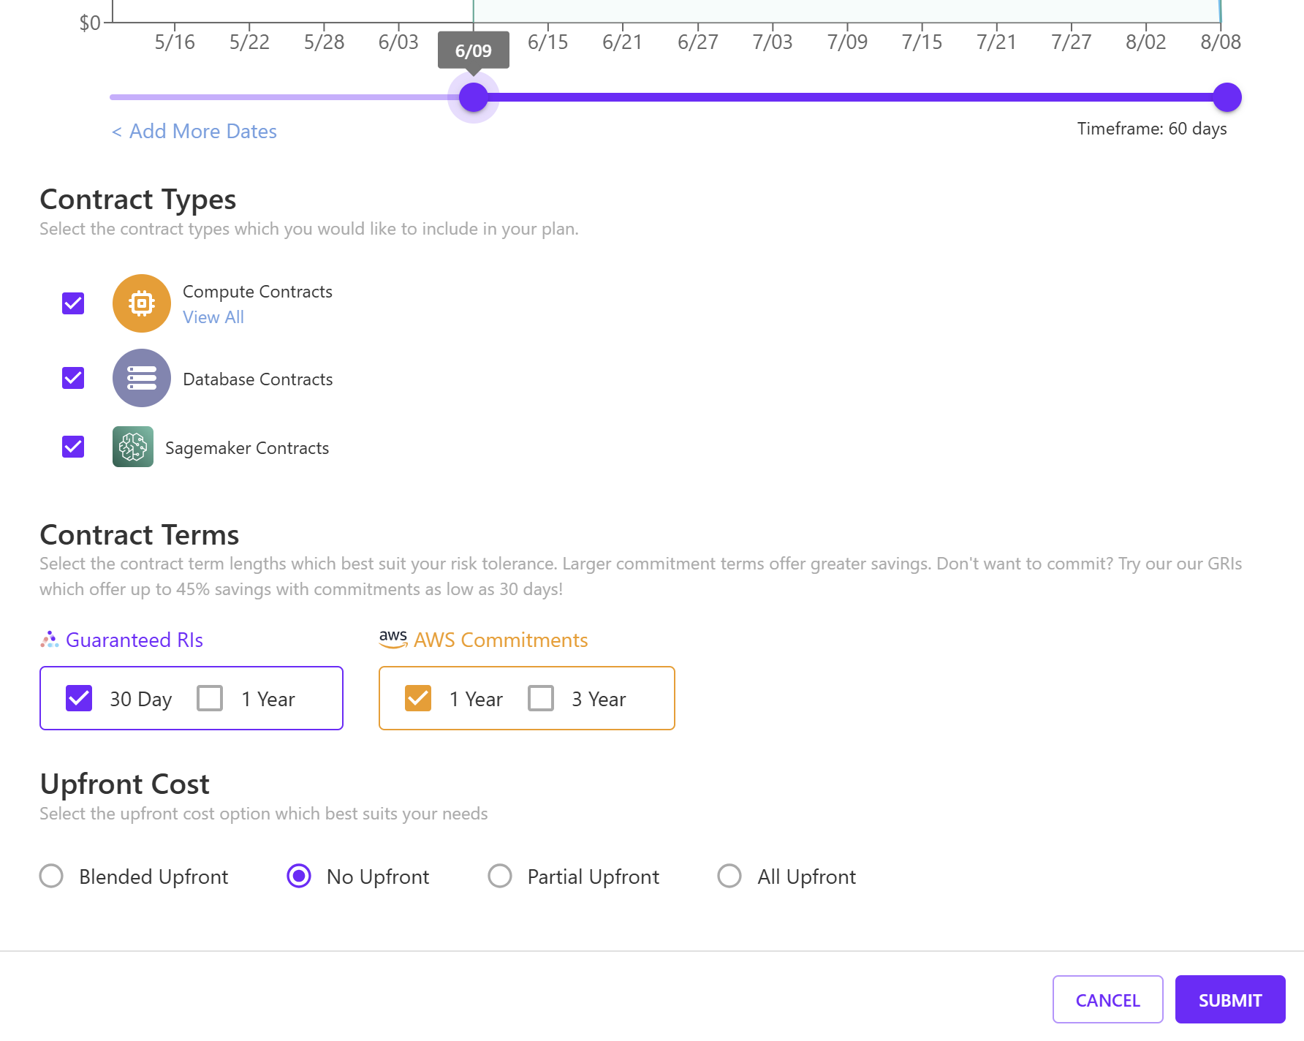Uncheck the Compute Contracts checkbox

pyautogui.click(x=73, y=303)
